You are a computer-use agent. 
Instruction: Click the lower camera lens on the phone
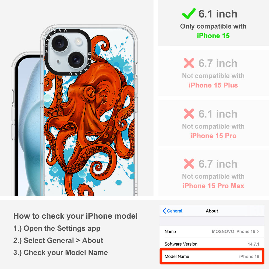[76, 59]
